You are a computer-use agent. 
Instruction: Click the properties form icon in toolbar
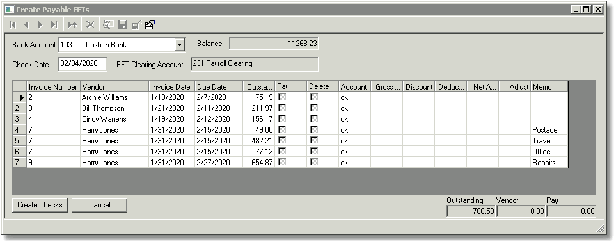(x=150, y=25)
